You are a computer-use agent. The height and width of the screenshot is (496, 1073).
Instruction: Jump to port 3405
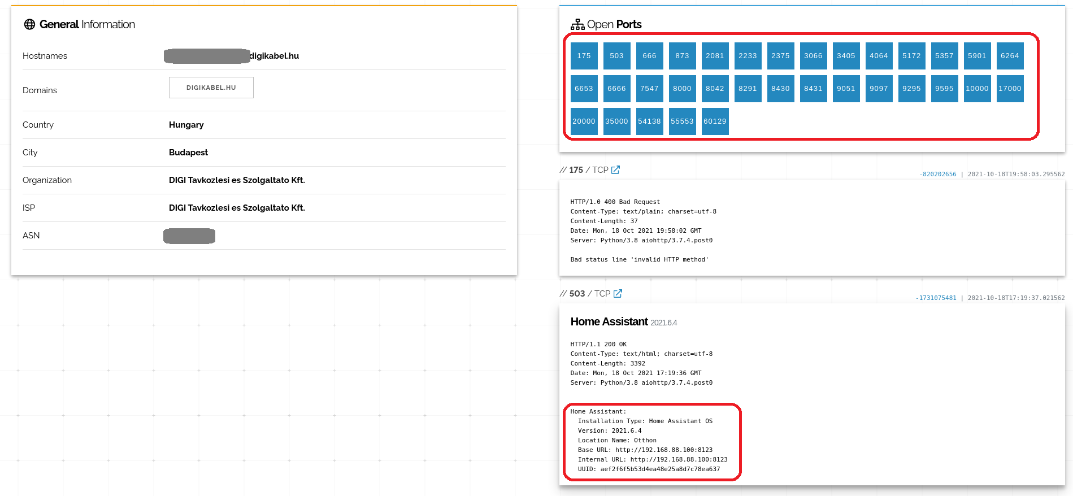846,56
